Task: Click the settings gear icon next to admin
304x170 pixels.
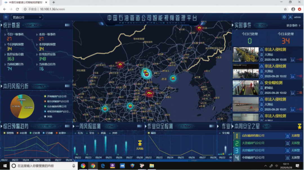Action: (x=284, y=17)
